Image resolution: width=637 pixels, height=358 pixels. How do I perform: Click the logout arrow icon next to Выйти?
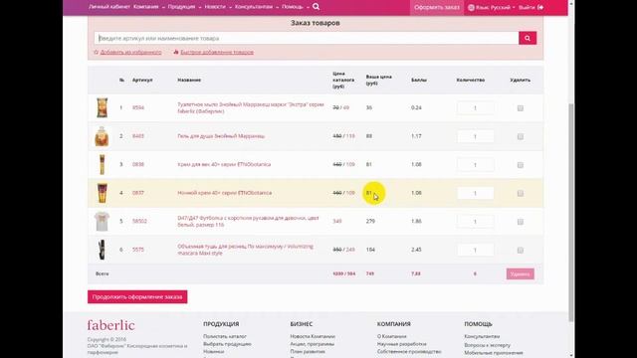pos(540,7)
